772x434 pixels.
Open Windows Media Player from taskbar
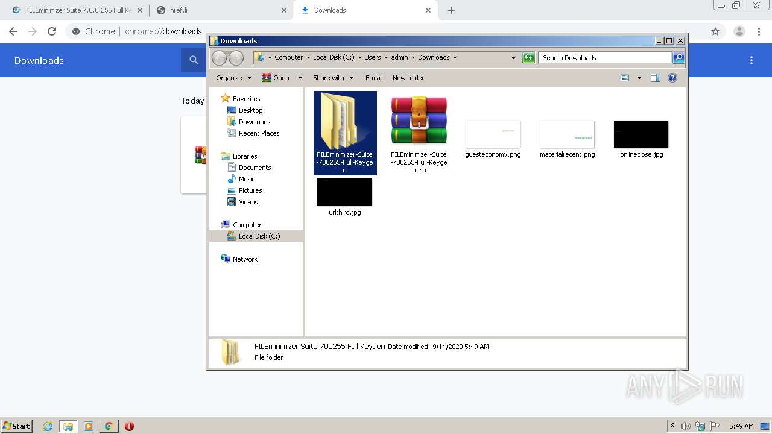(x=89, y=426)
